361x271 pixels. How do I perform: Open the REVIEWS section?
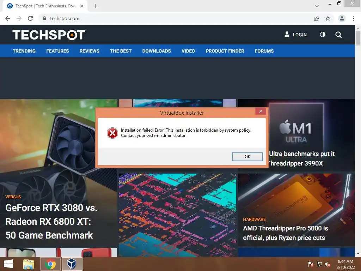[89, 51]
